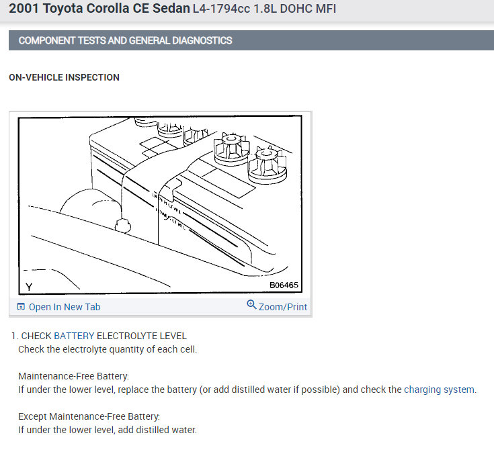
Task: Open the charging system link
Action: point(440,390)
